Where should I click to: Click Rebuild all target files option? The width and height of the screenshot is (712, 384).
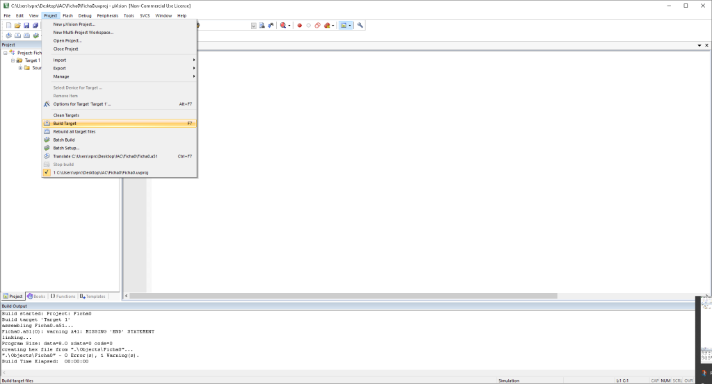(x=74, y=132)
